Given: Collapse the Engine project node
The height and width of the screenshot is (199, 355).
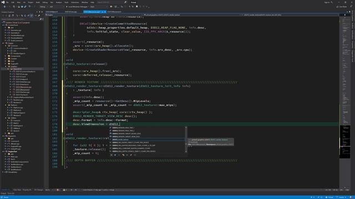Looking at the screenshot, I should click(x=3, y=43).
